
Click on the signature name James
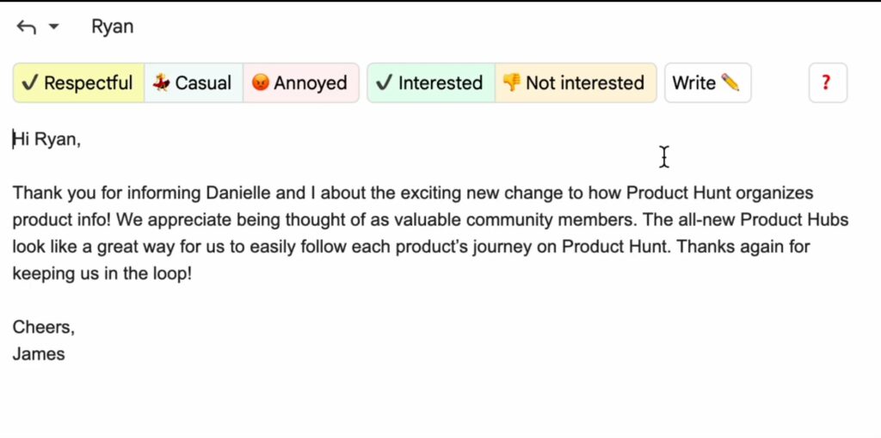pyautogui.click(x=39, y=354)
